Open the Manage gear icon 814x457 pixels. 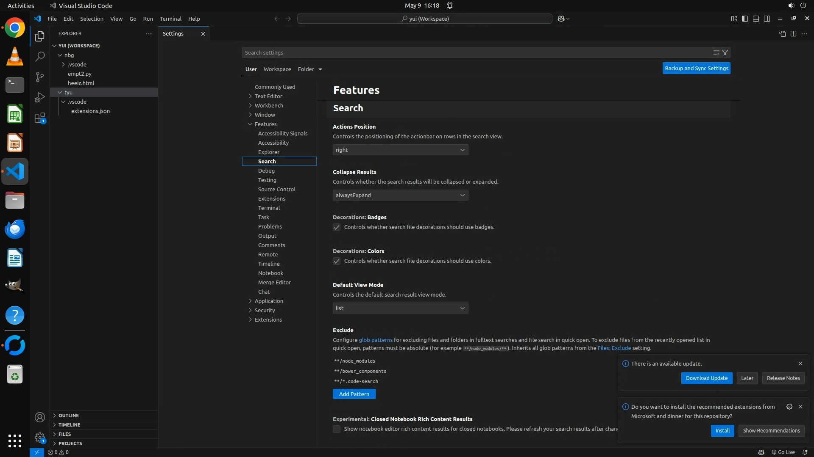pos(40,438)
